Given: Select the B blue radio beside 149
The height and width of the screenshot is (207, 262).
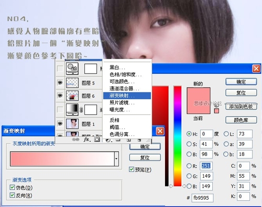Looking at the screenshot, I should 189,186.
